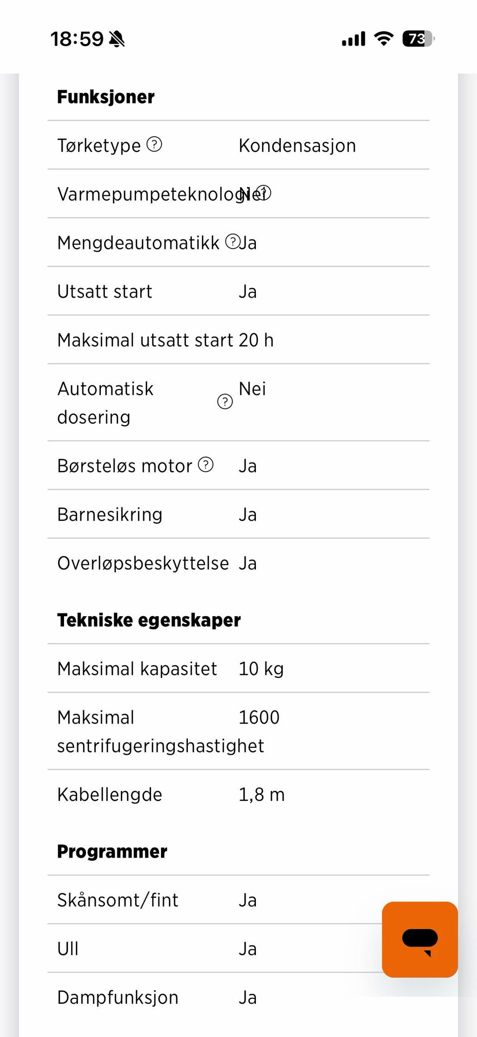
Task: Tap the Wi-Fi status icon
Action: point(384,38)
